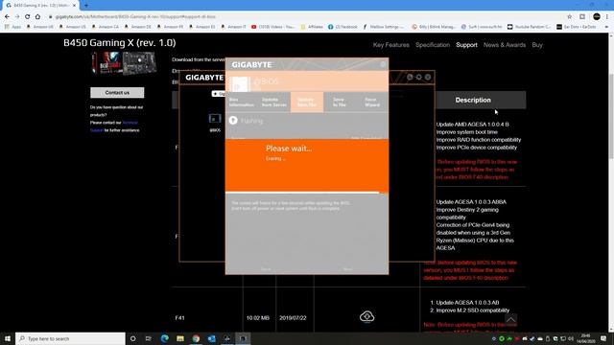Select Update from Server tab in @BIOS

point(273,103)
